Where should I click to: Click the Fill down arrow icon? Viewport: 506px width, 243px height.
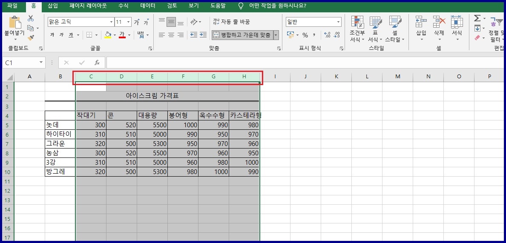click(477, 29)
